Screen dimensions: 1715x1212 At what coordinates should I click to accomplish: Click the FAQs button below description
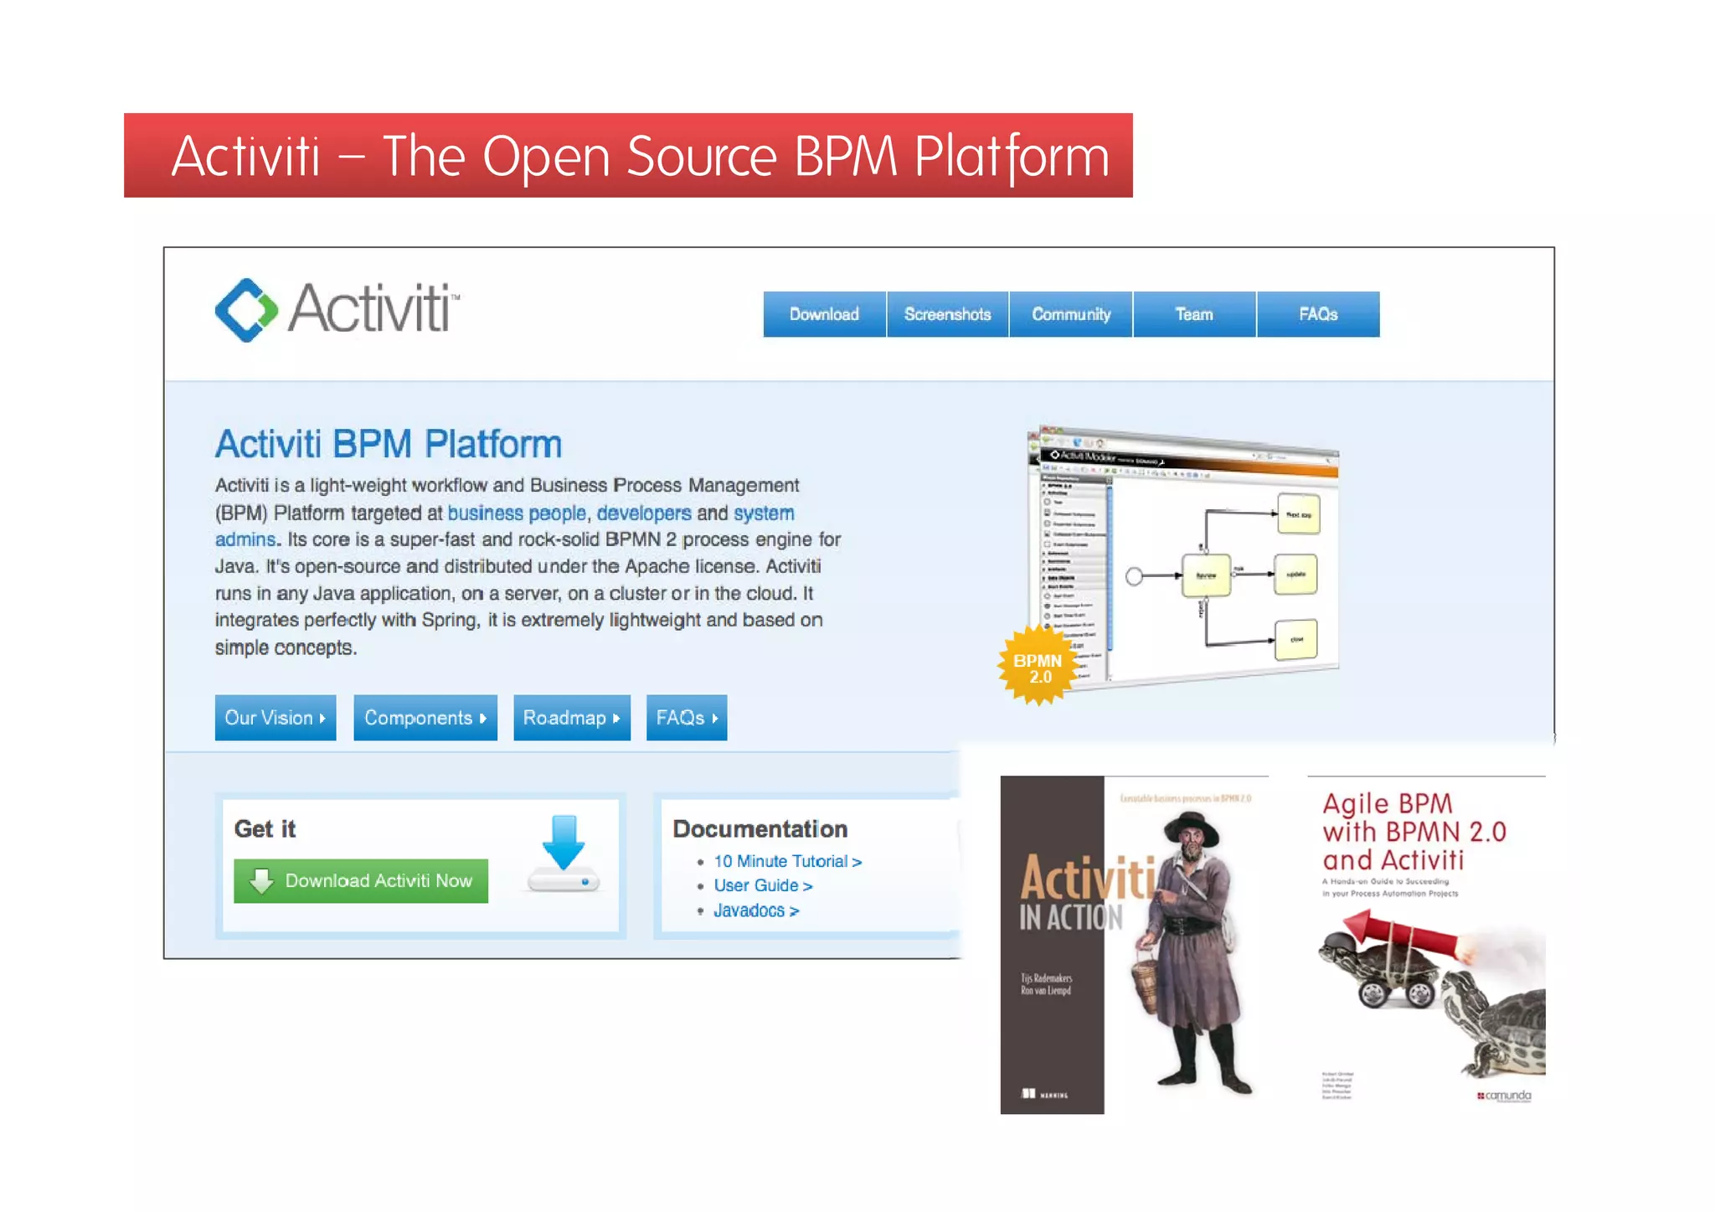[x=686, y=718]
